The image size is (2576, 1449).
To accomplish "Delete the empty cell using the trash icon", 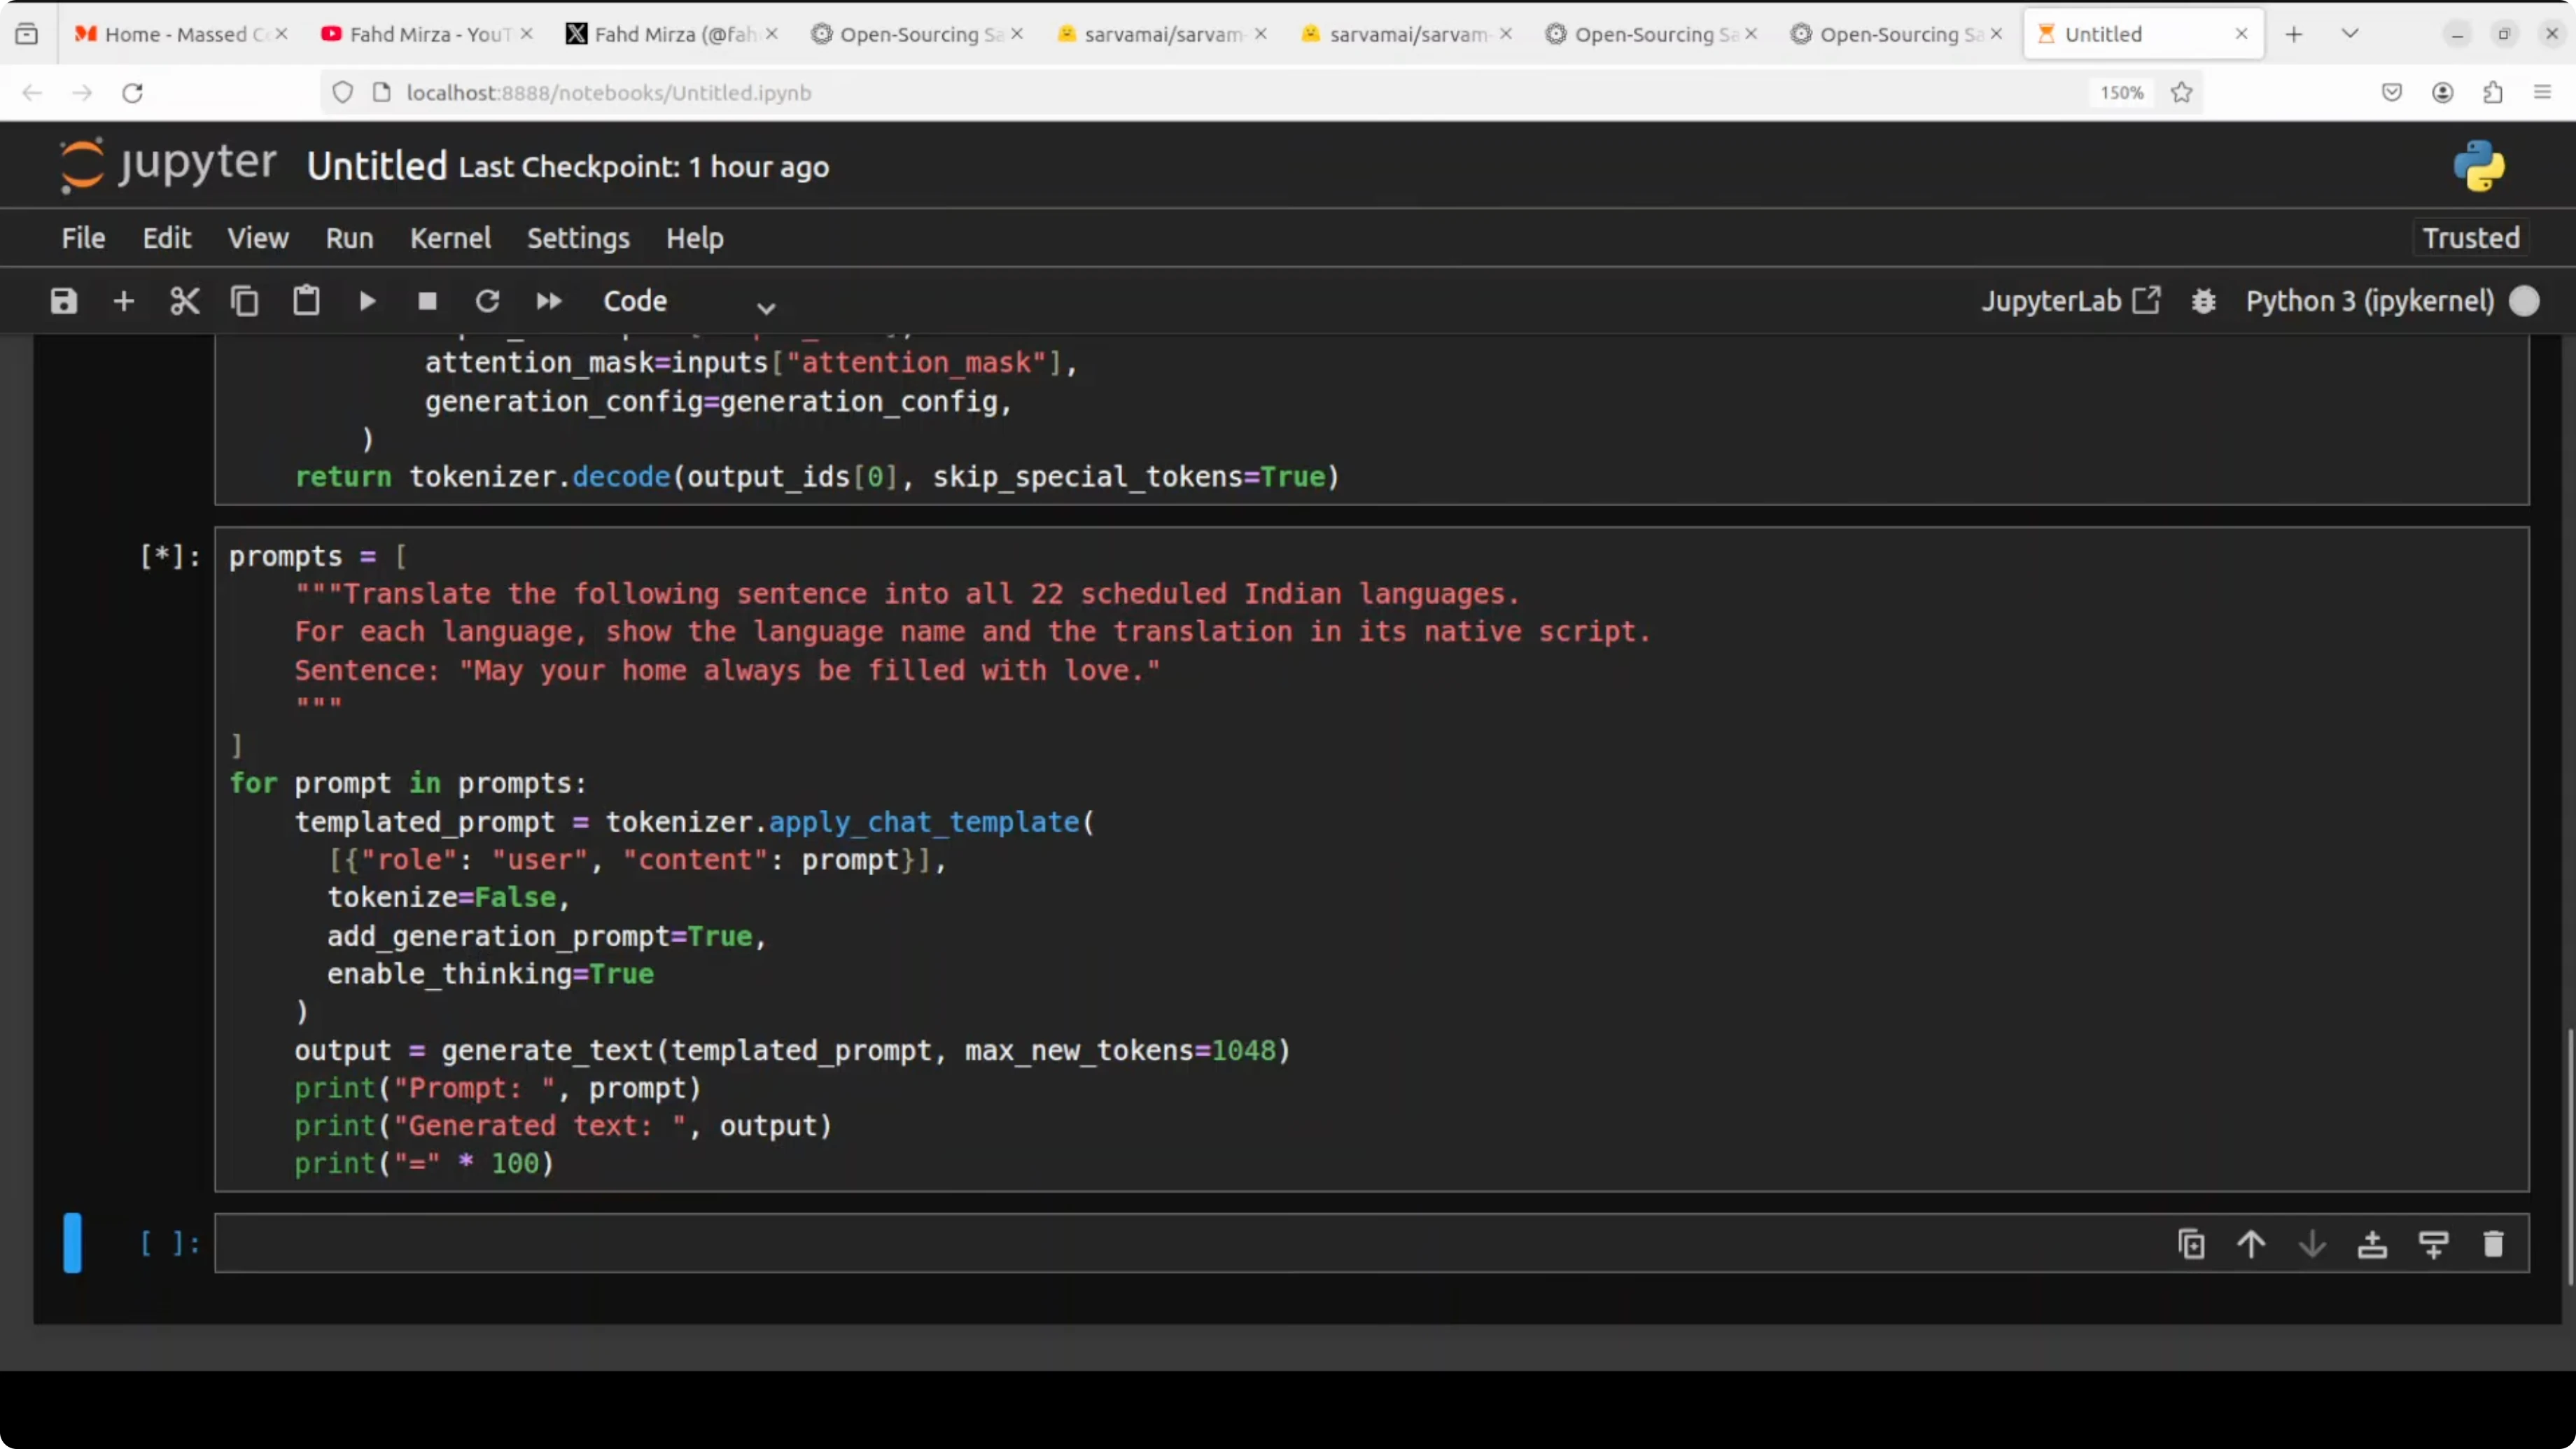I will 2493,1244.
